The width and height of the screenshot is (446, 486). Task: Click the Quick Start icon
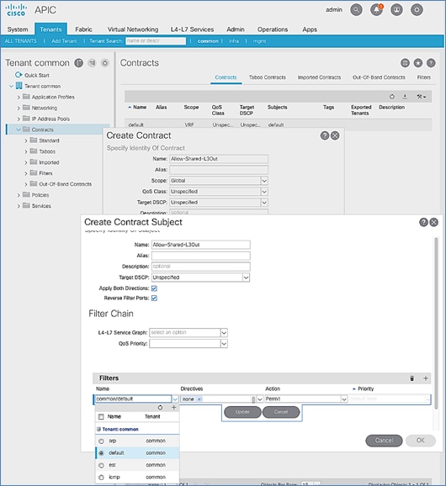(x=19, y=75)
